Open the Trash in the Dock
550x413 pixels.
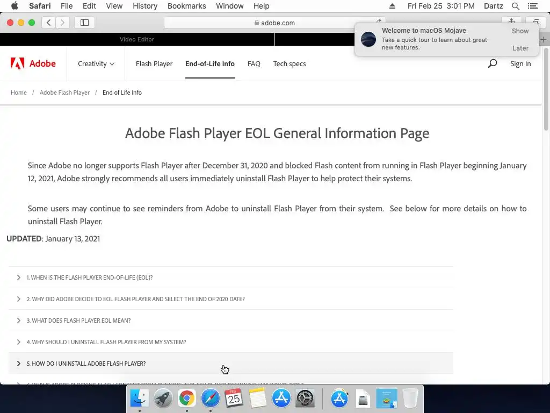point(410,398)
